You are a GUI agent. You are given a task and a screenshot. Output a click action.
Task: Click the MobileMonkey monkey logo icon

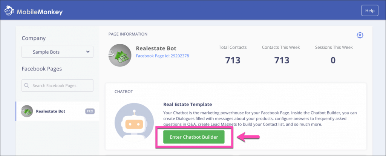pyautogui.click(x=9, y=10)
